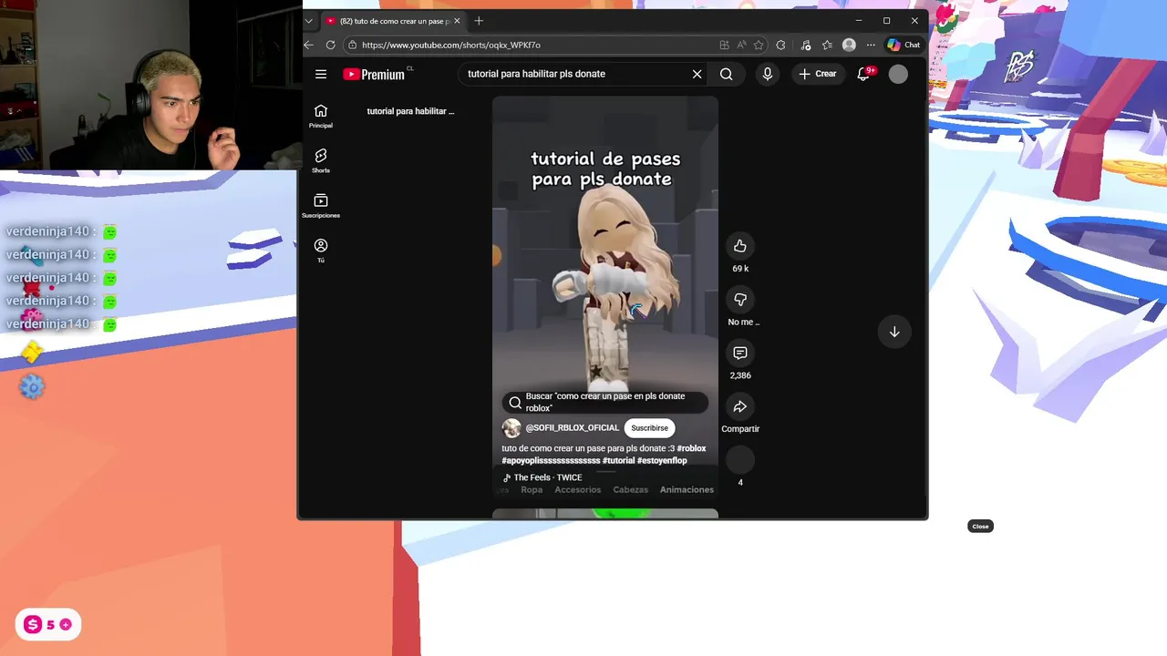Image resolution: width=1167 pixels, height=656 pixels.
Task: Add this page to favorites star
Action: pos(758,45)
